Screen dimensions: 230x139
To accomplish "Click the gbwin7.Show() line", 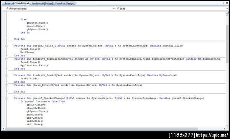I will (x=36, y=105).
